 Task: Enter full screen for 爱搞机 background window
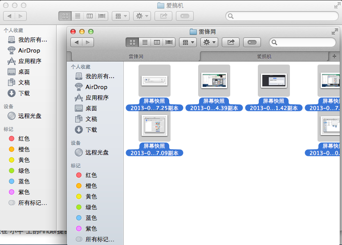[x=337, y=6]
